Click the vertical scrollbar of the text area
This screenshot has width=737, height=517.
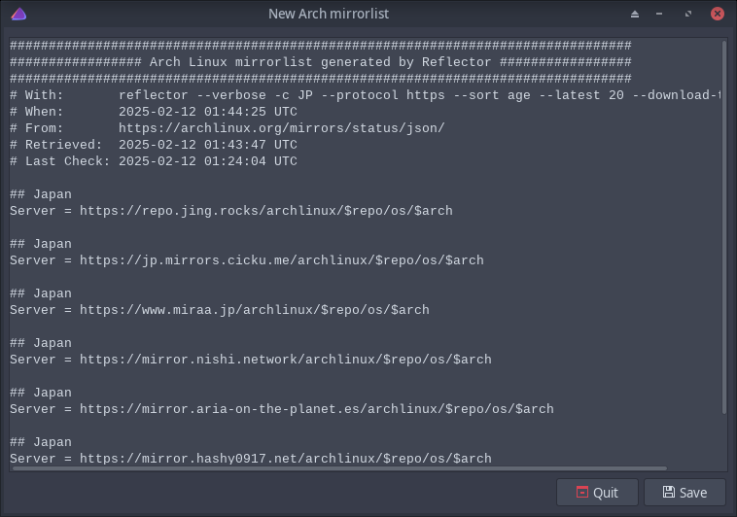pyautogui.click(x=724, y=224)
